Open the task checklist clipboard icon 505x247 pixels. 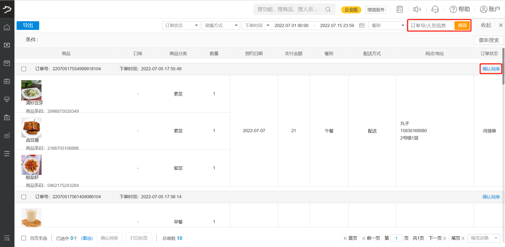[x=400, y=9]
